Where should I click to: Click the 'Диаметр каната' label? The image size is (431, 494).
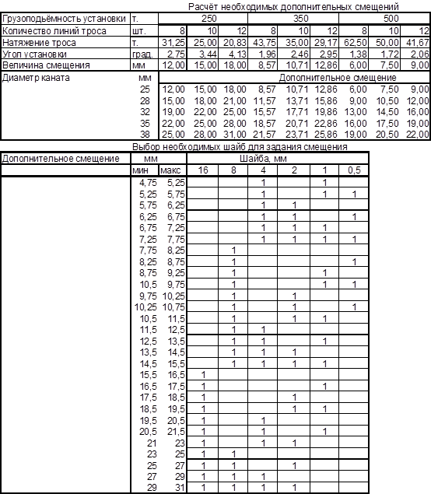tap(36, 78)
